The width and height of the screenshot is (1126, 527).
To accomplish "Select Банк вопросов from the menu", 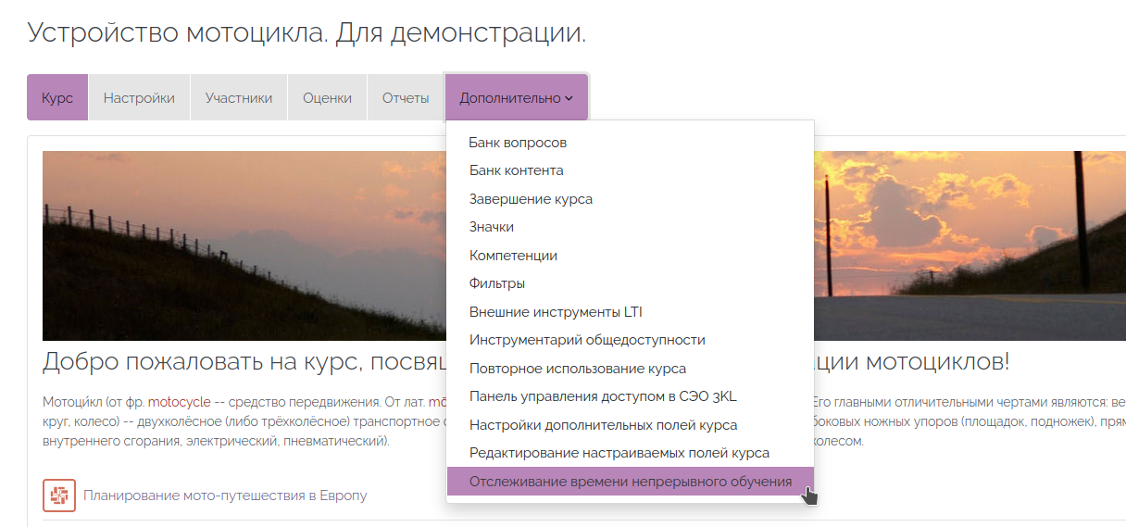I will point(518,143).
